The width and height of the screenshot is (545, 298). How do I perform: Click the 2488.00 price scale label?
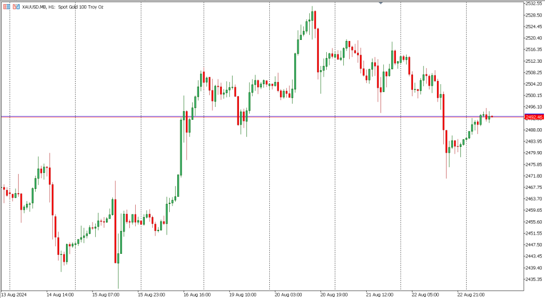[x=534, y=130]
